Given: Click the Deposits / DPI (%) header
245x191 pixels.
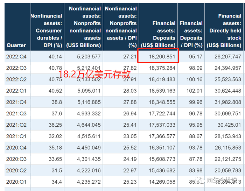Looking at the screenshot, I should 191,34.
